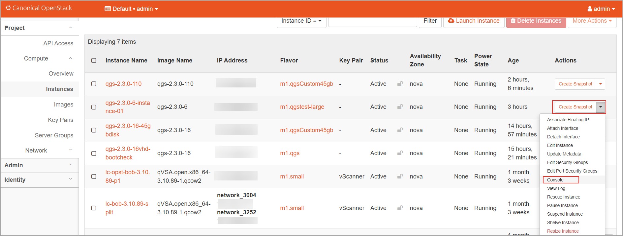Toggle actions dropdown arrow for qgs-2.3.0-6-instance-01
The image size is (623, 236).
tap(601, 107)
